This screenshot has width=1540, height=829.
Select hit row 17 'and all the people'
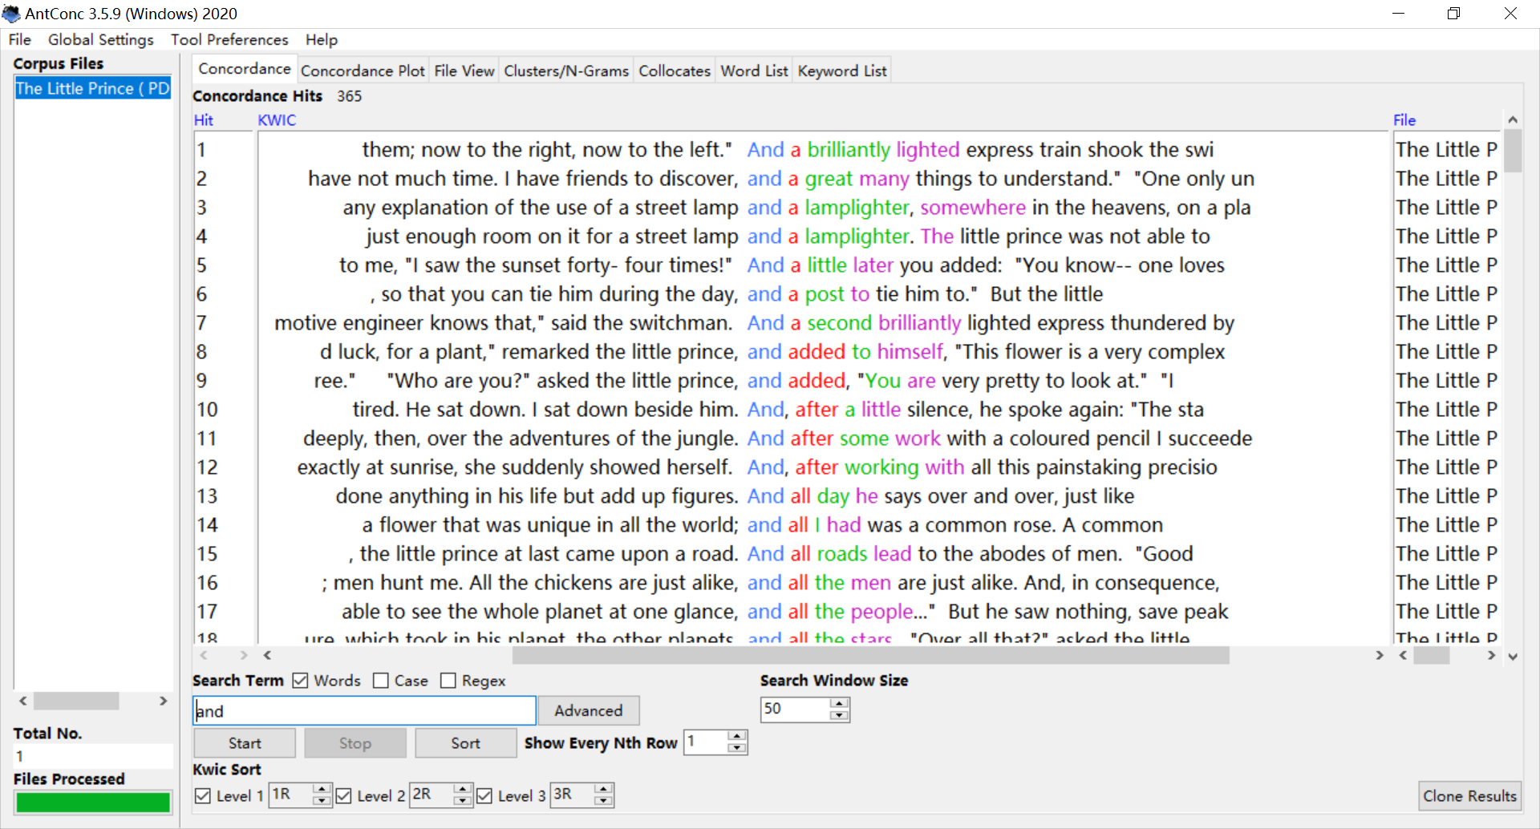(x=822, y=612)
